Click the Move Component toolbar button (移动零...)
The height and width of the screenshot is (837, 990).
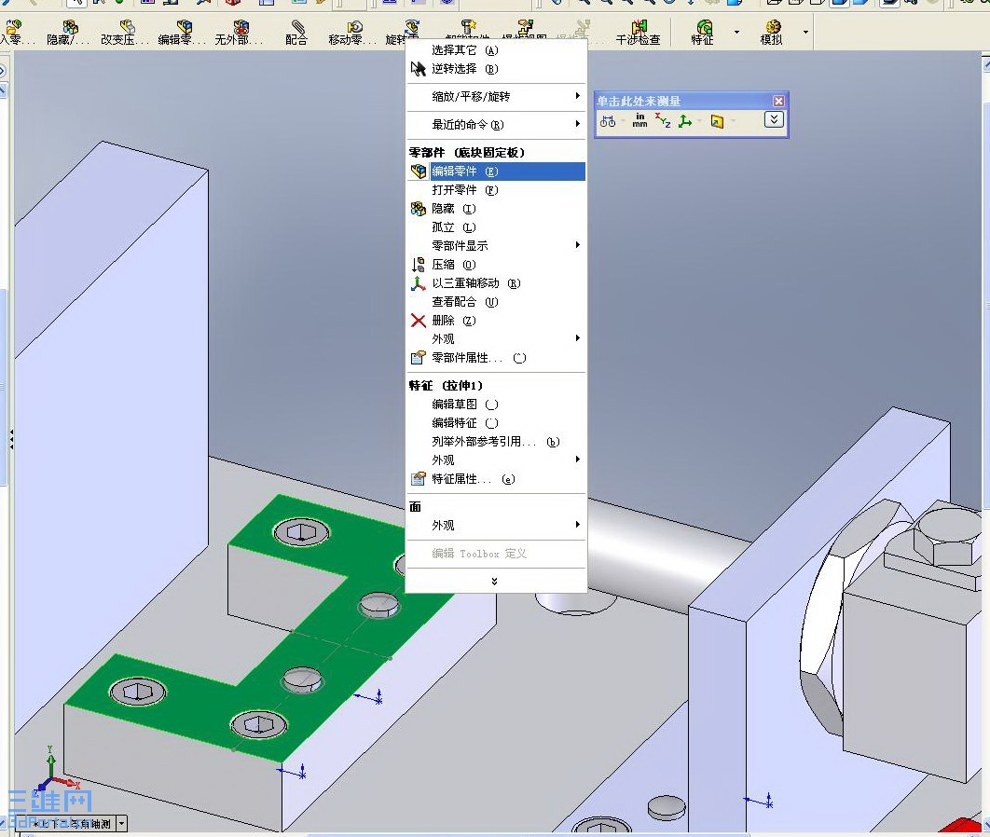click(352, 33)
